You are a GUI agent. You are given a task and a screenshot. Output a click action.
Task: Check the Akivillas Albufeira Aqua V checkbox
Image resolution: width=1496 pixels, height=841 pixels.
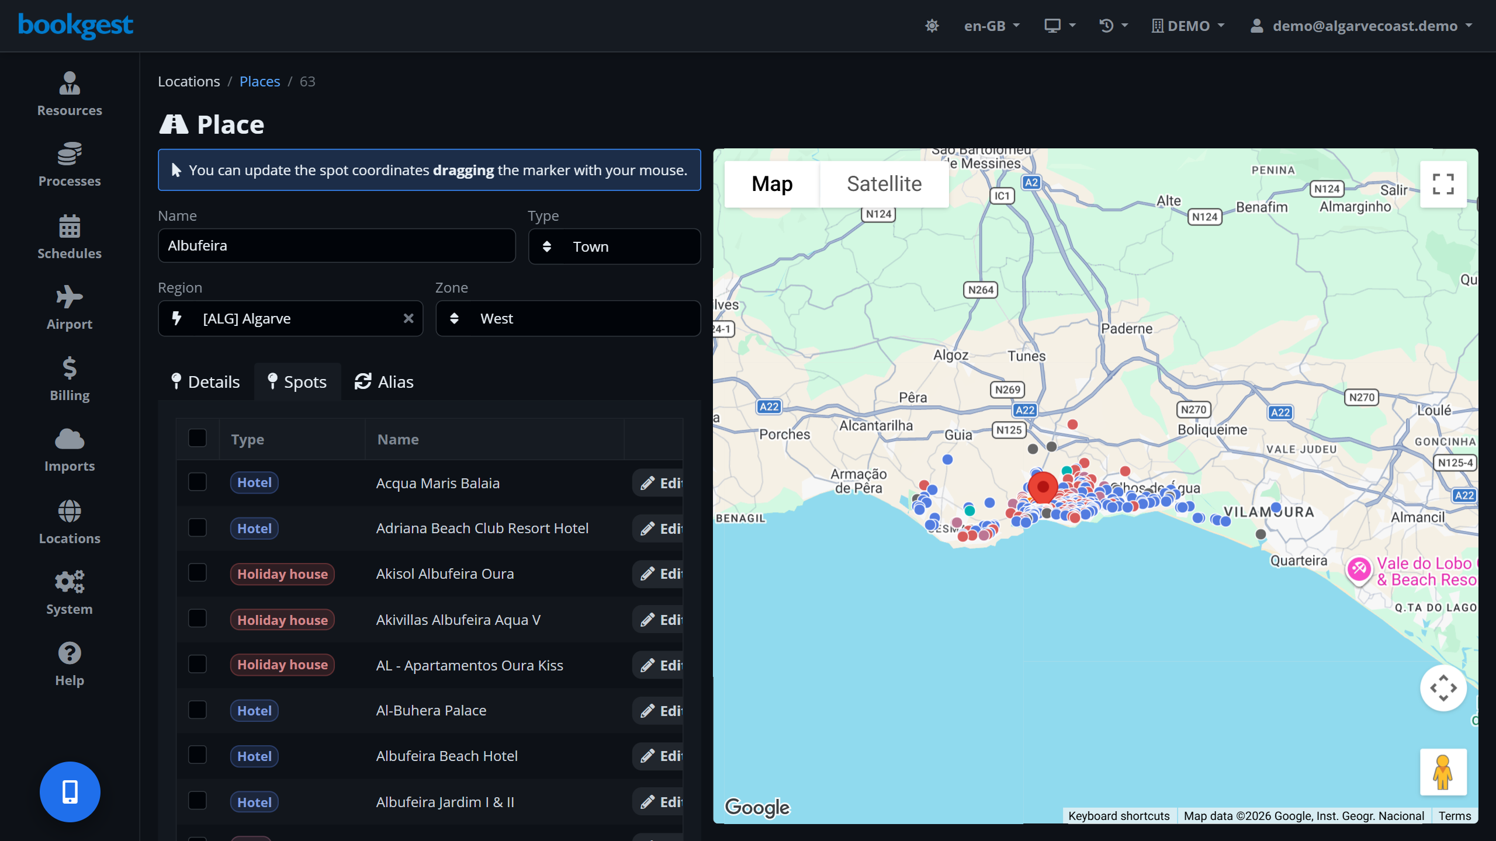(198, 618)
